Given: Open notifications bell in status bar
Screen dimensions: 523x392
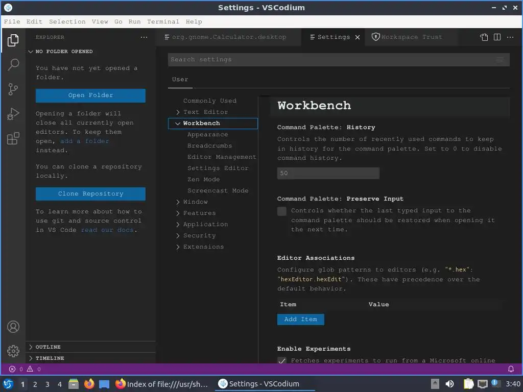Looking at the screenshot, I should [x=511, y=369].
